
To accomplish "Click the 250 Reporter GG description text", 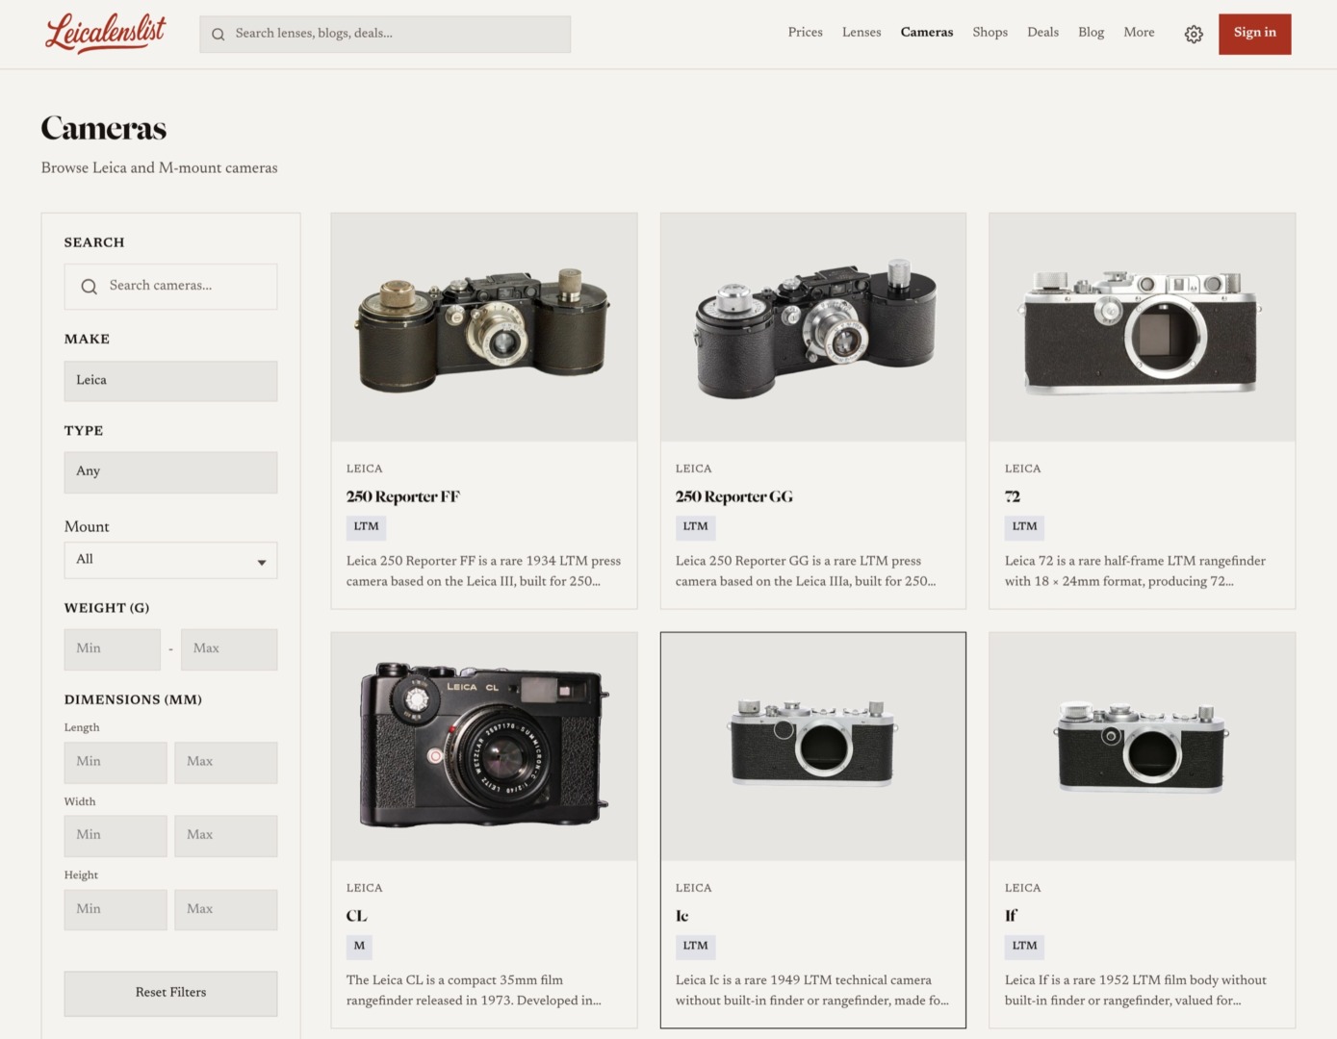I will click(x=806, y=571).
